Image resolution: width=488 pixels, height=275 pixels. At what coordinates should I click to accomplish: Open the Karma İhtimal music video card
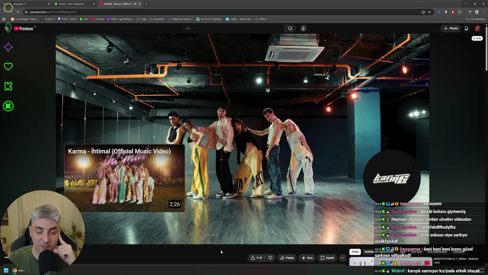click(x=124, y=178)
